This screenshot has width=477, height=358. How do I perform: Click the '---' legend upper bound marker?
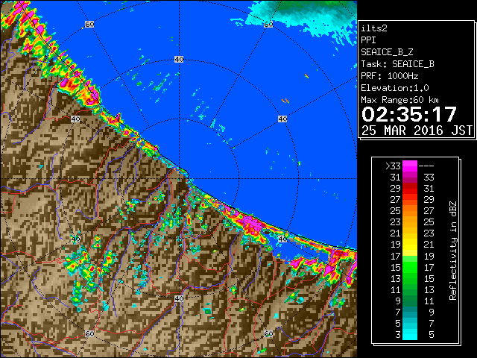[426, 166]
